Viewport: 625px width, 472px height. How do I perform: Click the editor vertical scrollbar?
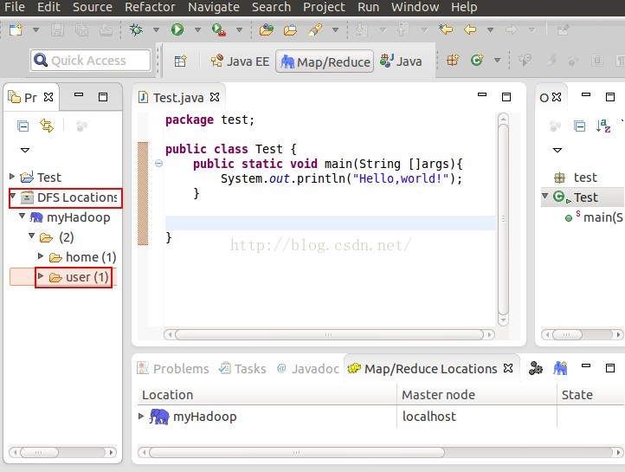504,219
